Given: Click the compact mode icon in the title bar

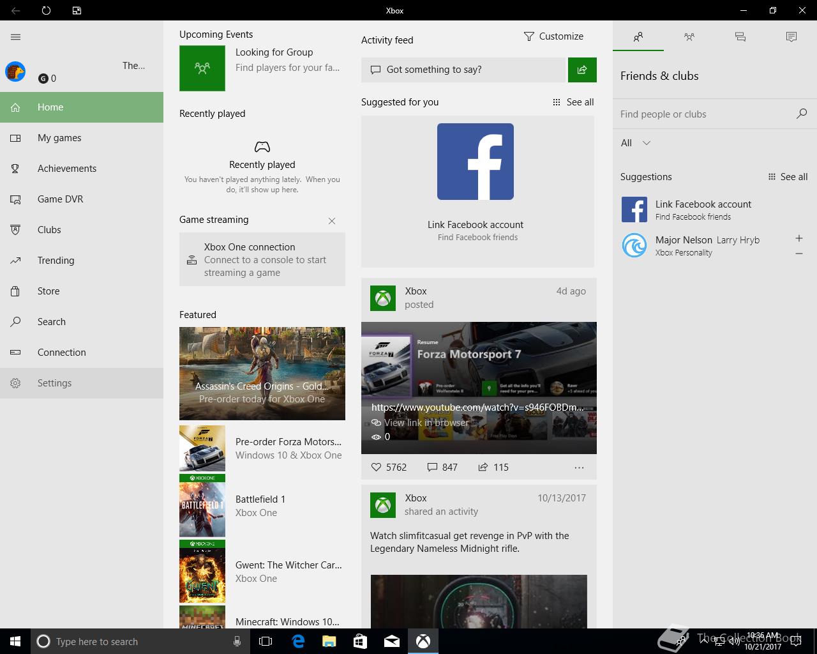Looking at the screenshot, I should click(x=77, y=10).
